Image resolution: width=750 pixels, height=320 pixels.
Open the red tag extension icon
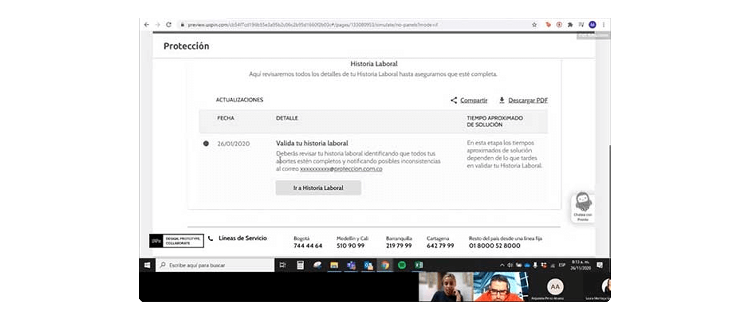548,25
